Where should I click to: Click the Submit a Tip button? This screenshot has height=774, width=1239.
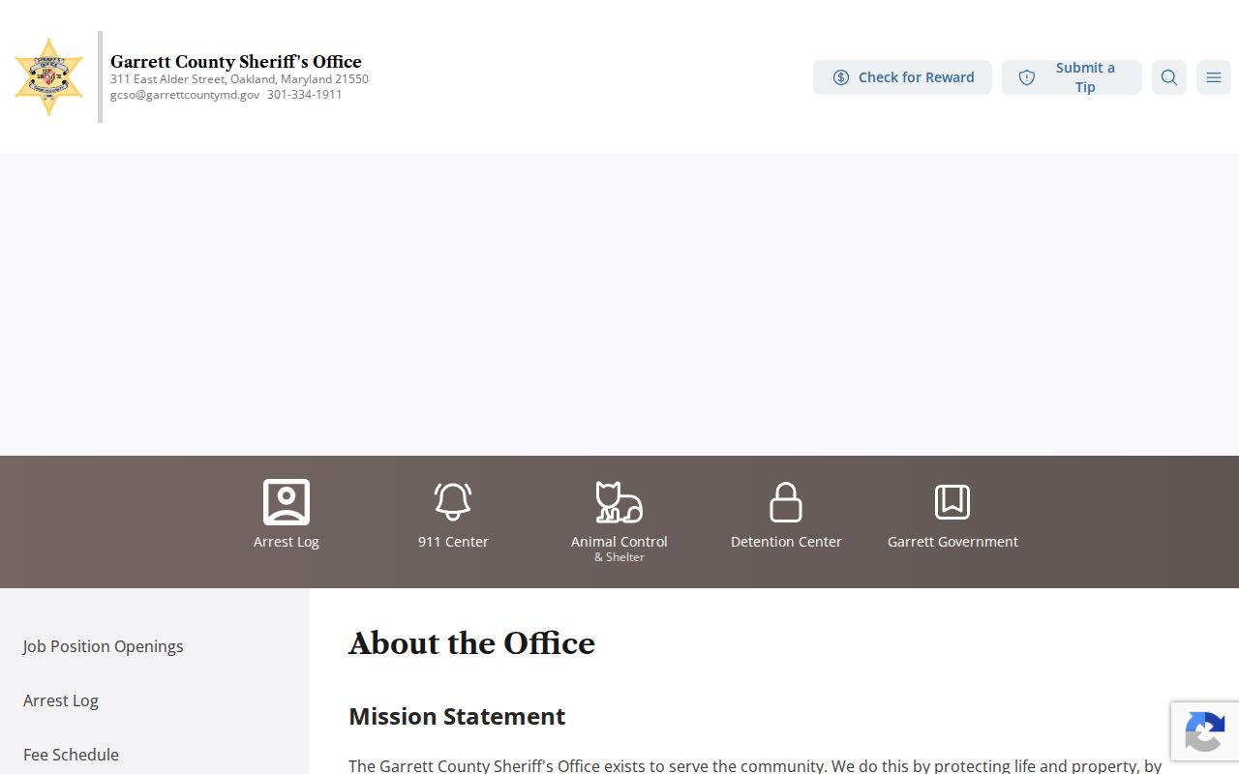(x=1072, y=77)
